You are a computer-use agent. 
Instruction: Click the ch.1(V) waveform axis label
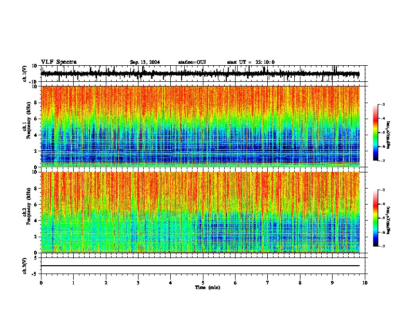point(25,74)
